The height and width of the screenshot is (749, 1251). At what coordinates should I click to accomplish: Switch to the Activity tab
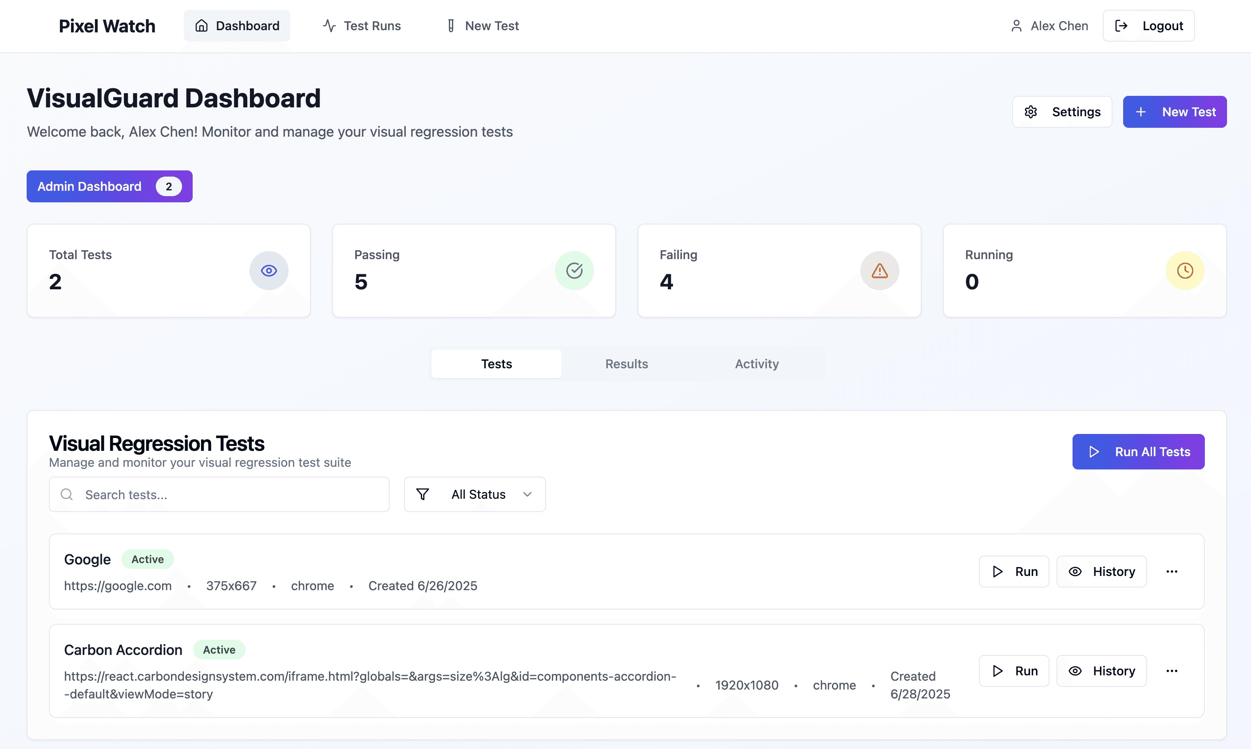click(x=756, y=364)
